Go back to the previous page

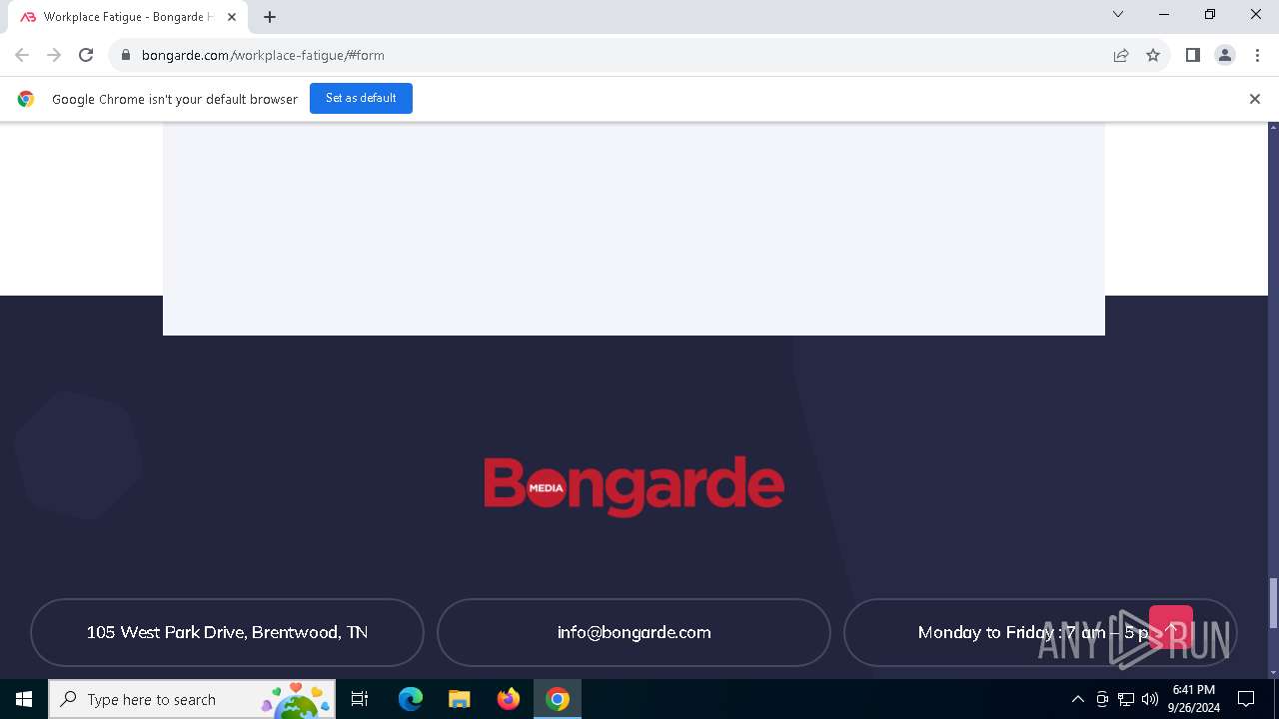22,55
